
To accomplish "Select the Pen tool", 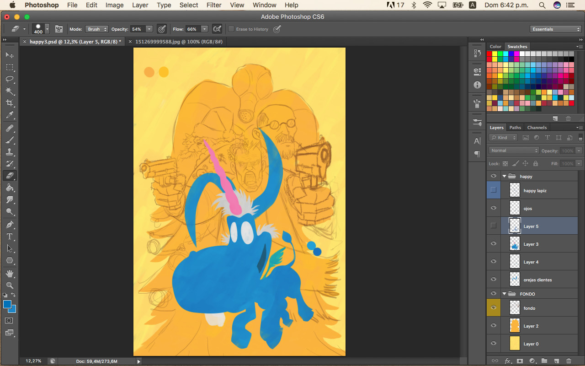I will pos(10,225).
